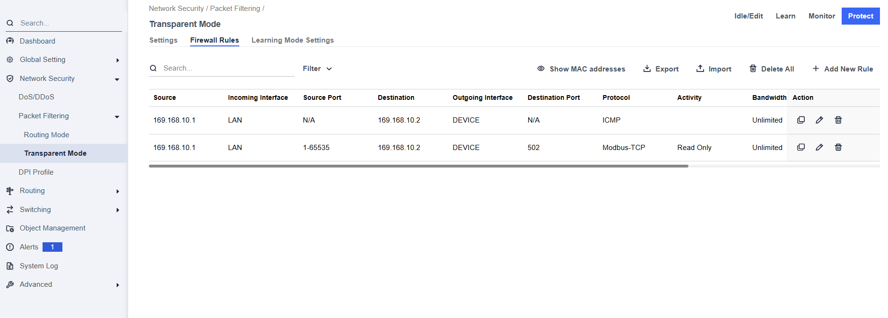Viewport: 888px width, 318px height.
Task: Copy the ICMP firewall rule
Action: pyautogui.click(x=801, y=120)
